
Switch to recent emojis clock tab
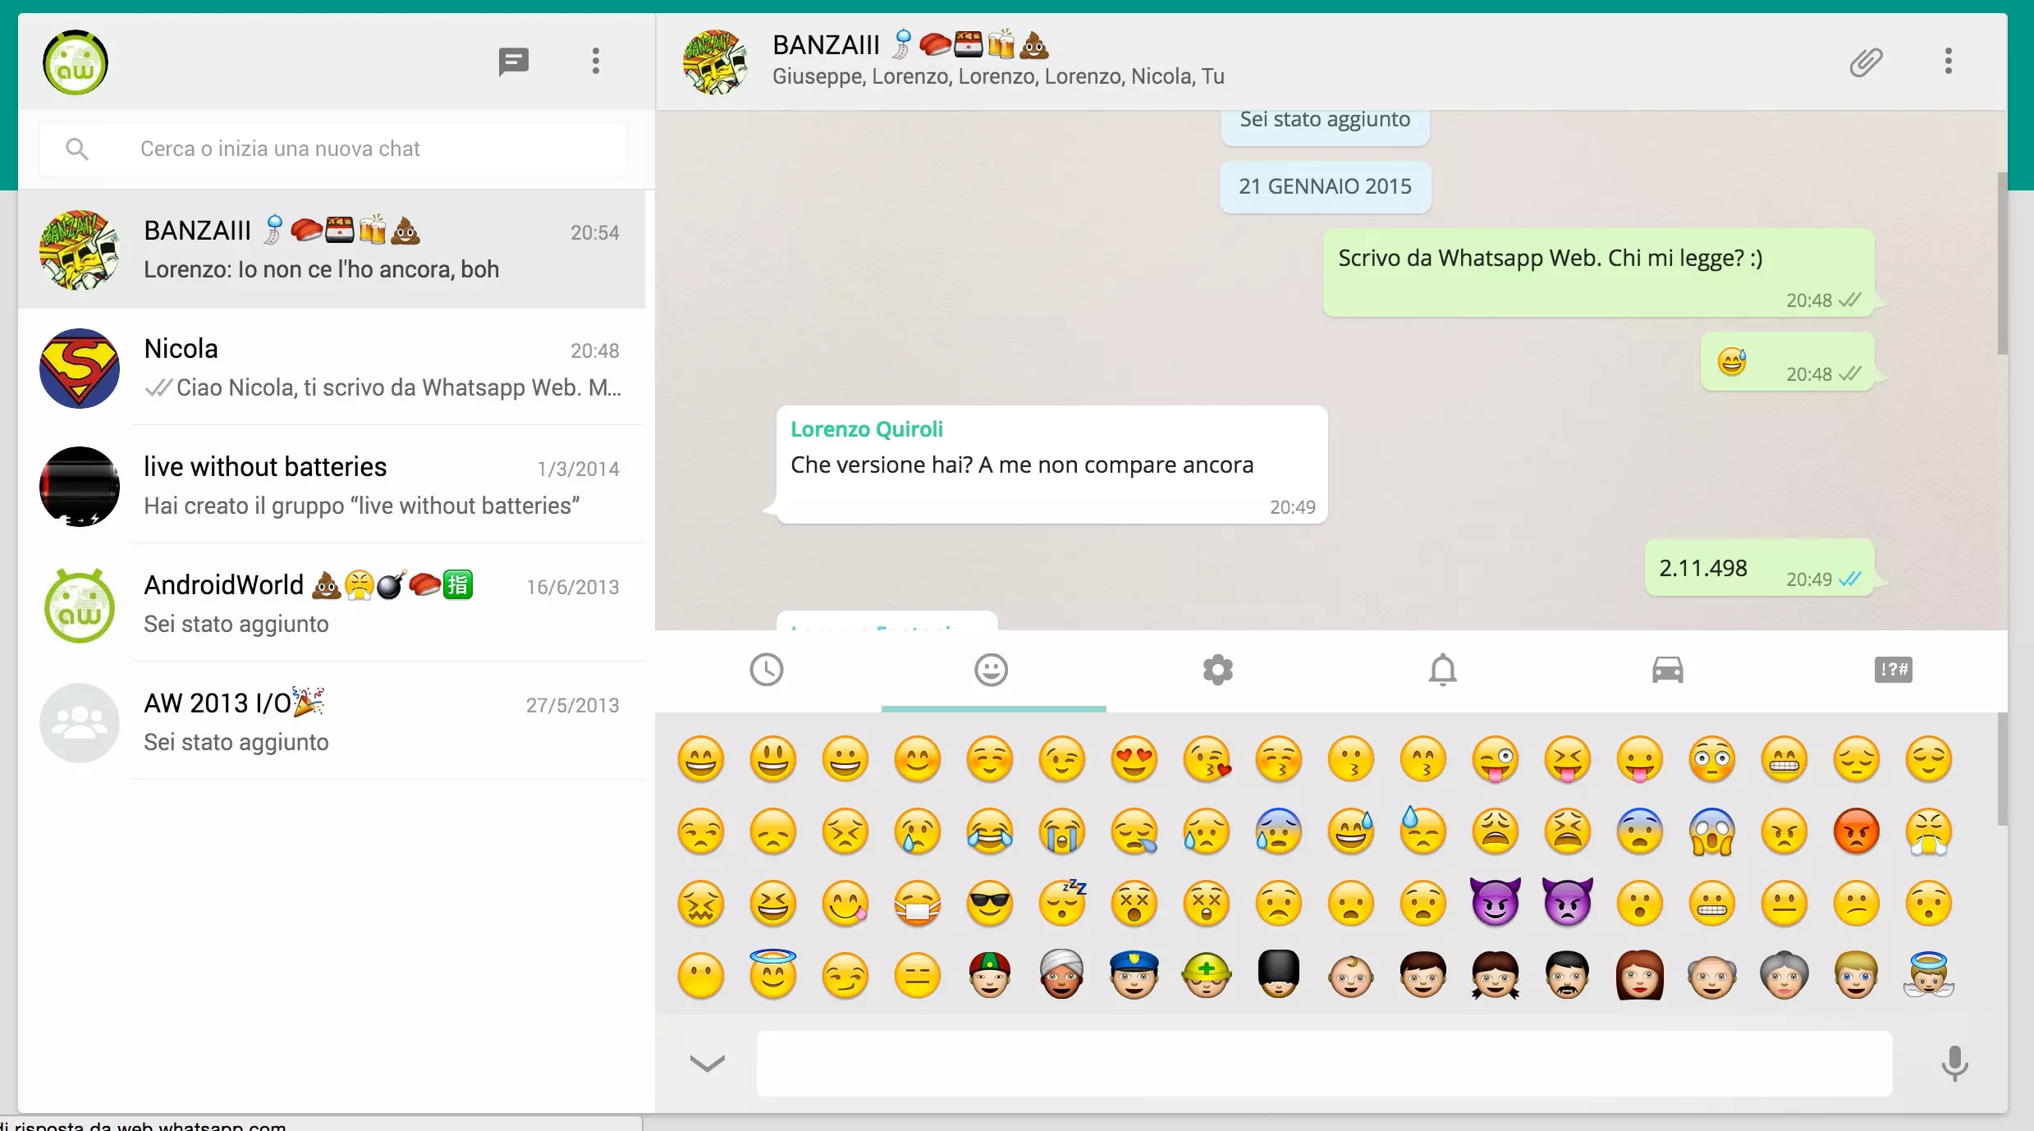coord(767,670)
